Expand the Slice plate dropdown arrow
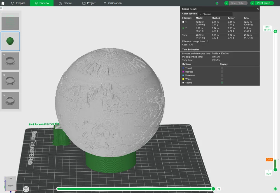 227,3
